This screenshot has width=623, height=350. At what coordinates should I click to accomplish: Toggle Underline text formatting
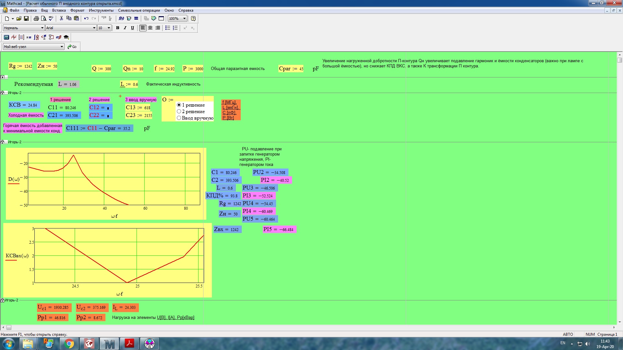(x=133, y=28)
